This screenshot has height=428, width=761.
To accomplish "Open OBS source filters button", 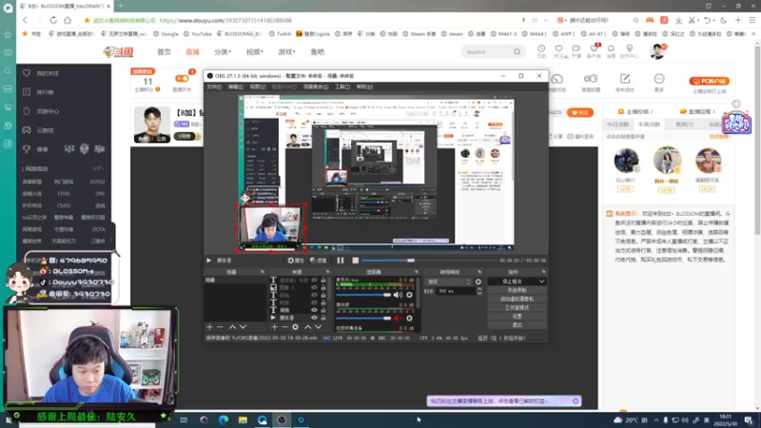I will 319,261.
